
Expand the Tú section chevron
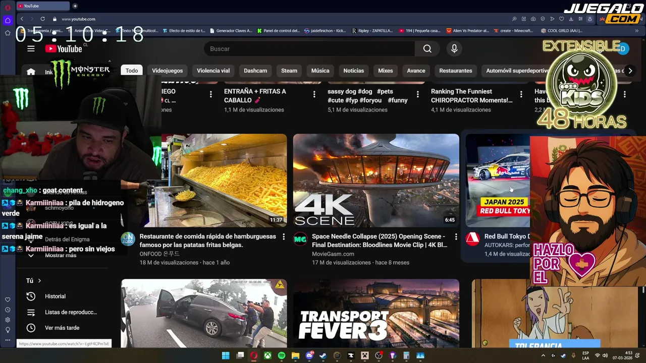(39, 281)
